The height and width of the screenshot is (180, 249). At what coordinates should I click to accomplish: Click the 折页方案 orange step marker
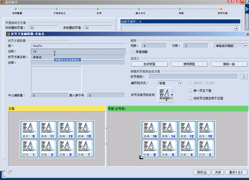pos(222,9)
